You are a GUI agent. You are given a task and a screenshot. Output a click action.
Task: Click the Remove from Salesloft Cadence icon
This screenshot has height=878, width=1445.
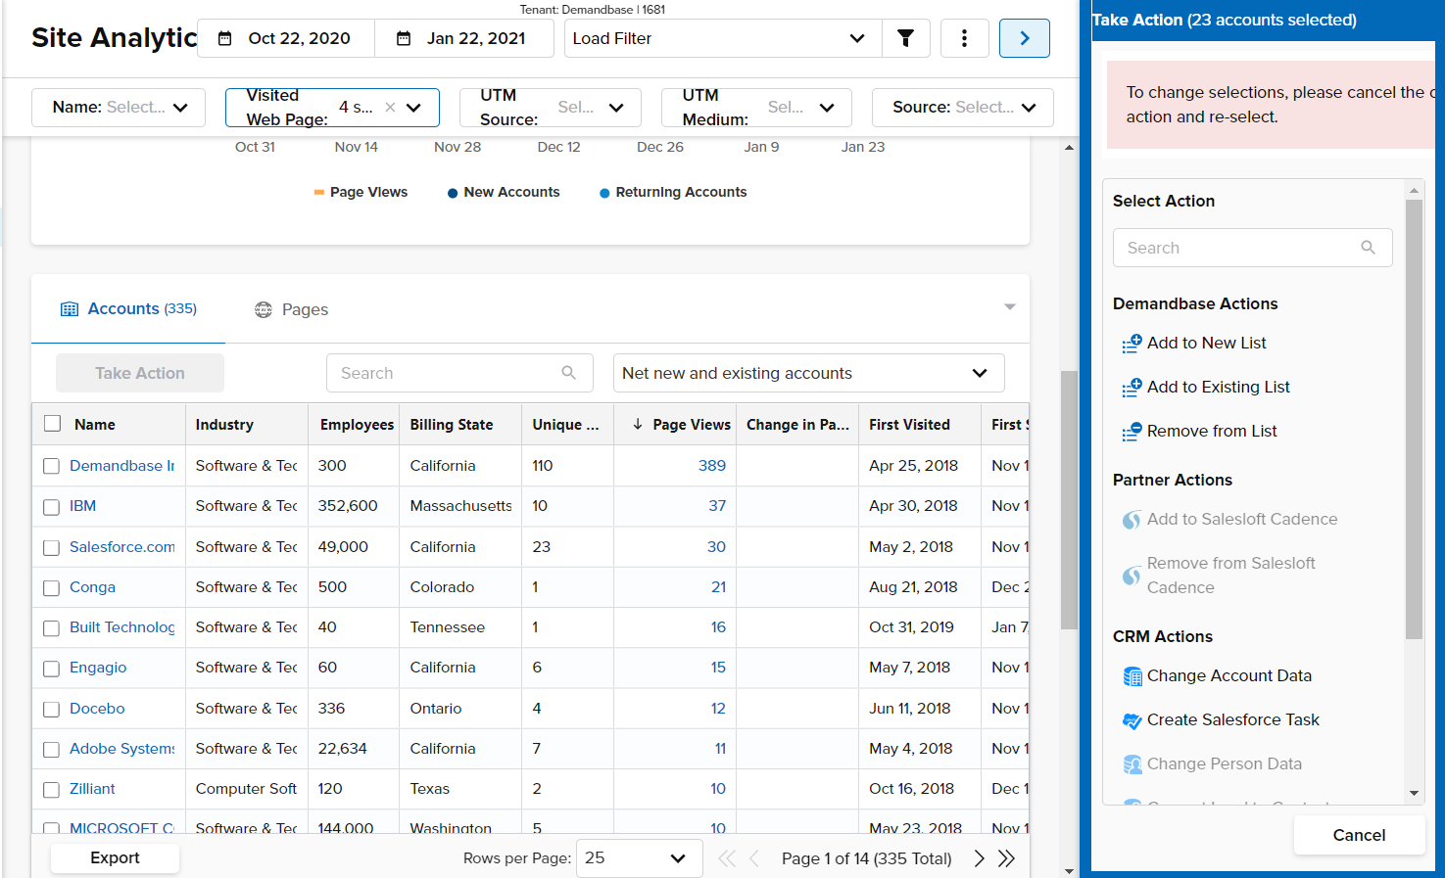point(1132,576)
